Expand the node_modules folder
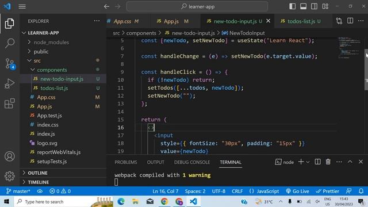This screenshot has width=368, height=207. (63, 42)
